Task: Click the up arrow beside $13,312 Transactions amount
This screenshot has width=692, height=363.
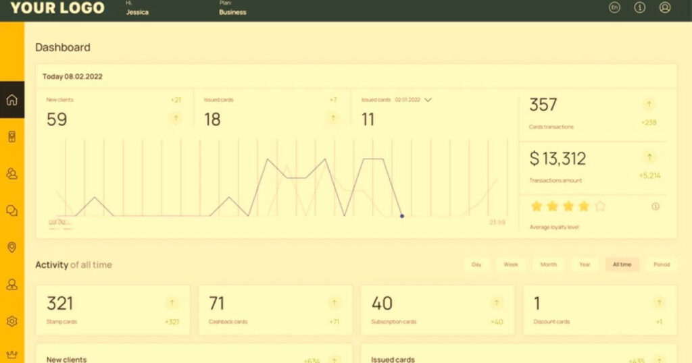Action: (x=649, y=157)
